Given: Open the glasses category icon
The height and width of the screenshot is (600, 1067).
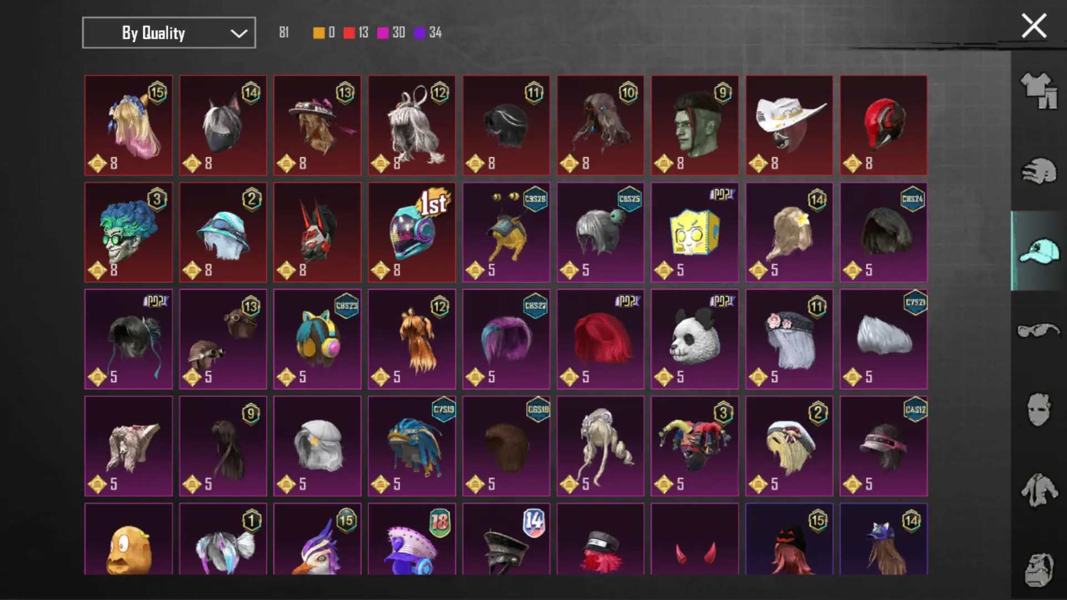Looking at the screenshot, I should [1039, 331].
